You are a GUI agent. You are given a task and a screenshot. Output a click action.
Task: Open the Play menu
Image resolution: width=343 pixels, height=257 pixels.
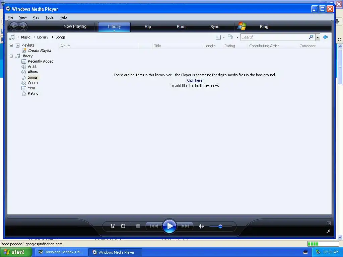(36, 17)
